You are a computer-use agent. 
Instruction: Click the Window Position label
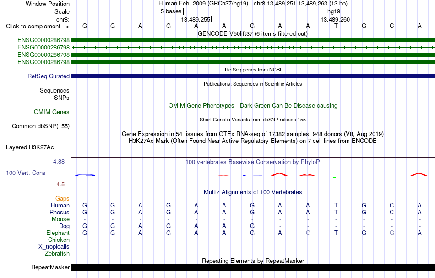pos(48,4)
